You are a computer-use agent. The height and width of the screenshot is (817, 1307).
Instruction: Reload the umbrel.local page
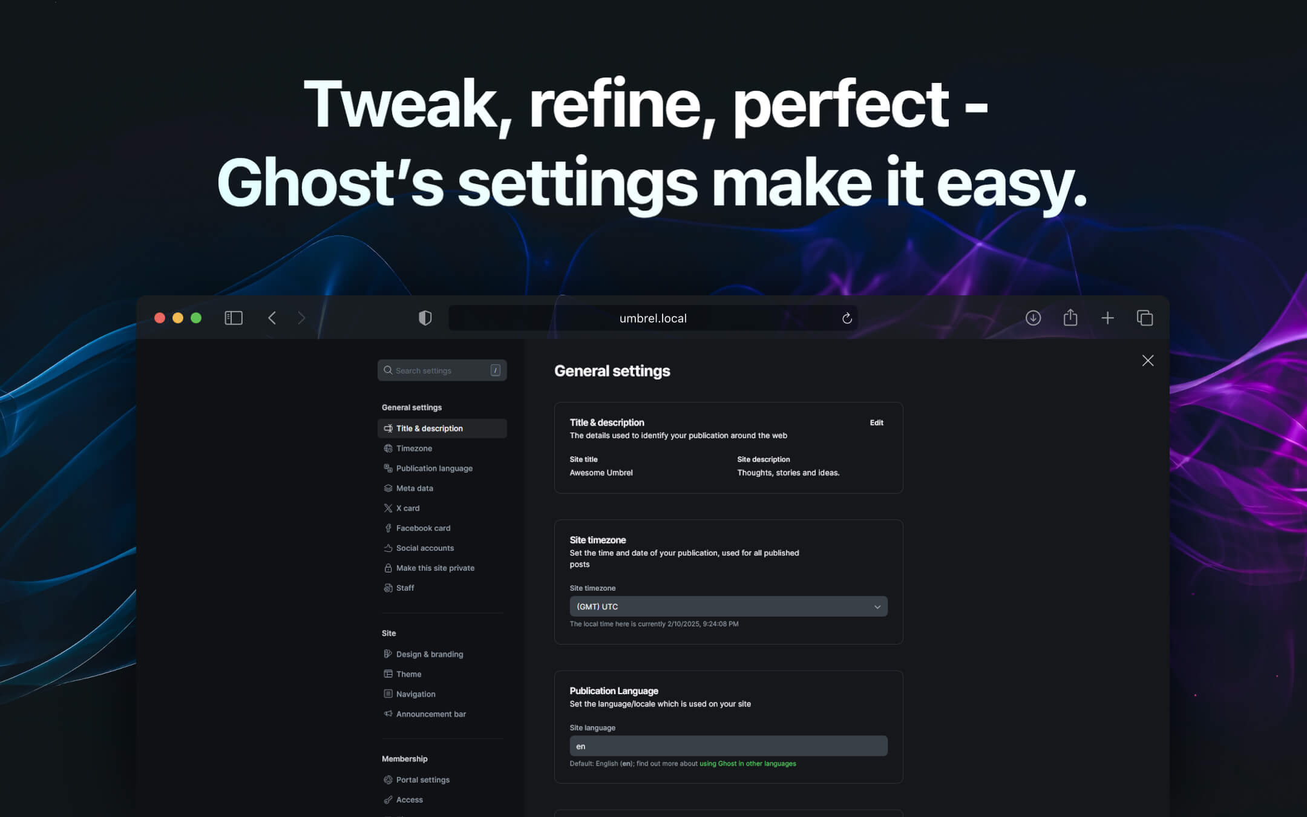pyautogui.click(x=847, y=318)
